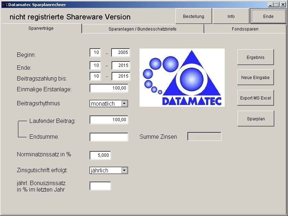Quit via the Ende button

click(x=268, y=16)
